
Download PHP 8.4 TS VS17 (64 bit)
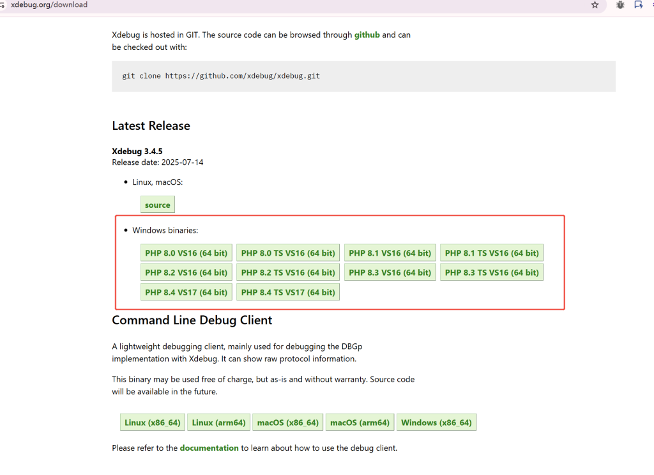click(x=288, y=292)
